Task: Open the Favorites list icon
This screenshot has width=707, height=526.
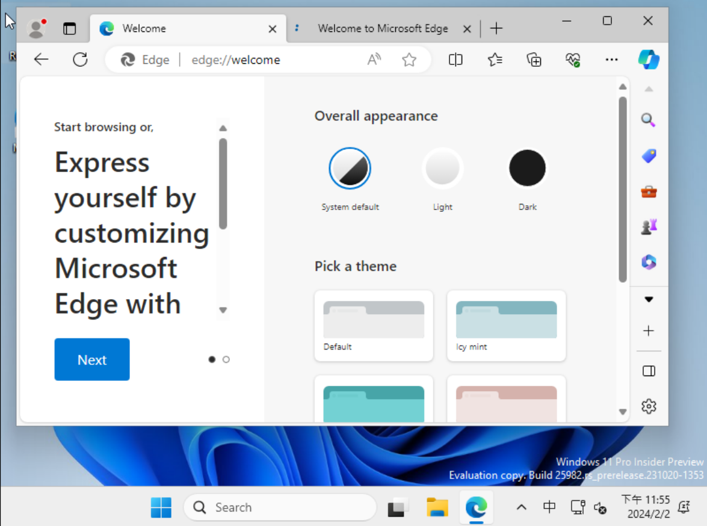Action: click(495, 60)
